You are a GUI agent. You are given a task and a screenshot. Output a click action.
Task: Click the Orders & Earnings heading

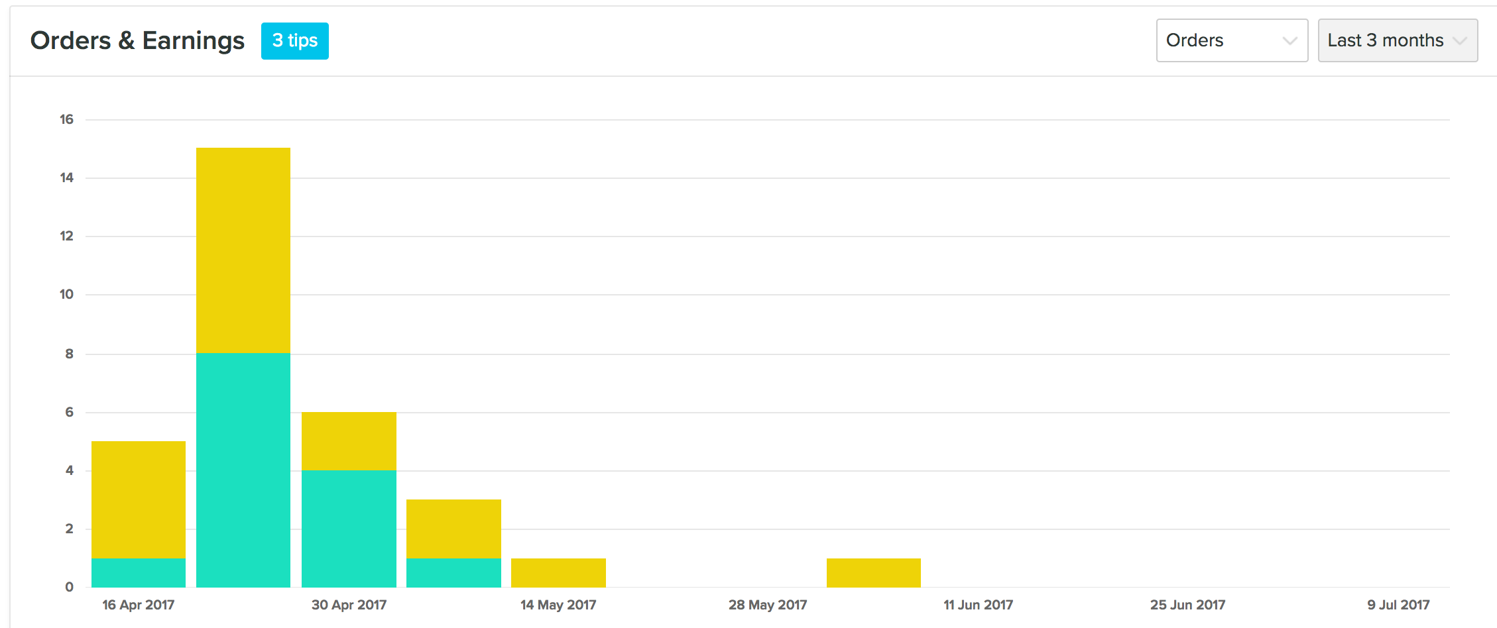[x=137, y=40]
